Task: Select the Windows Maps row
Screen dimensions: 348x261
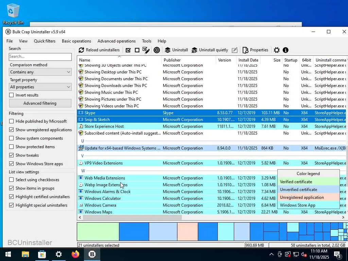Action: pyautogui.click(x=211, y=212)
